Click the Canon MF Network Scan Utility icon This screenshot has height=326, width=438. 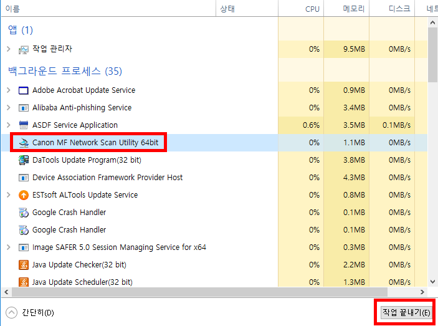pos(24,143)
